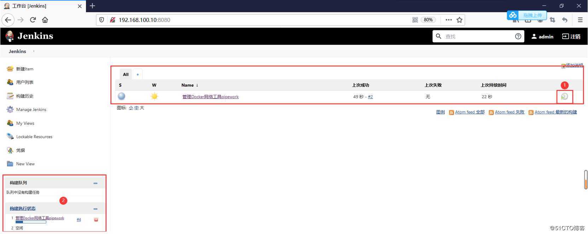Add new view with plus tab
The image size is (588, 234).
(138, 74)
